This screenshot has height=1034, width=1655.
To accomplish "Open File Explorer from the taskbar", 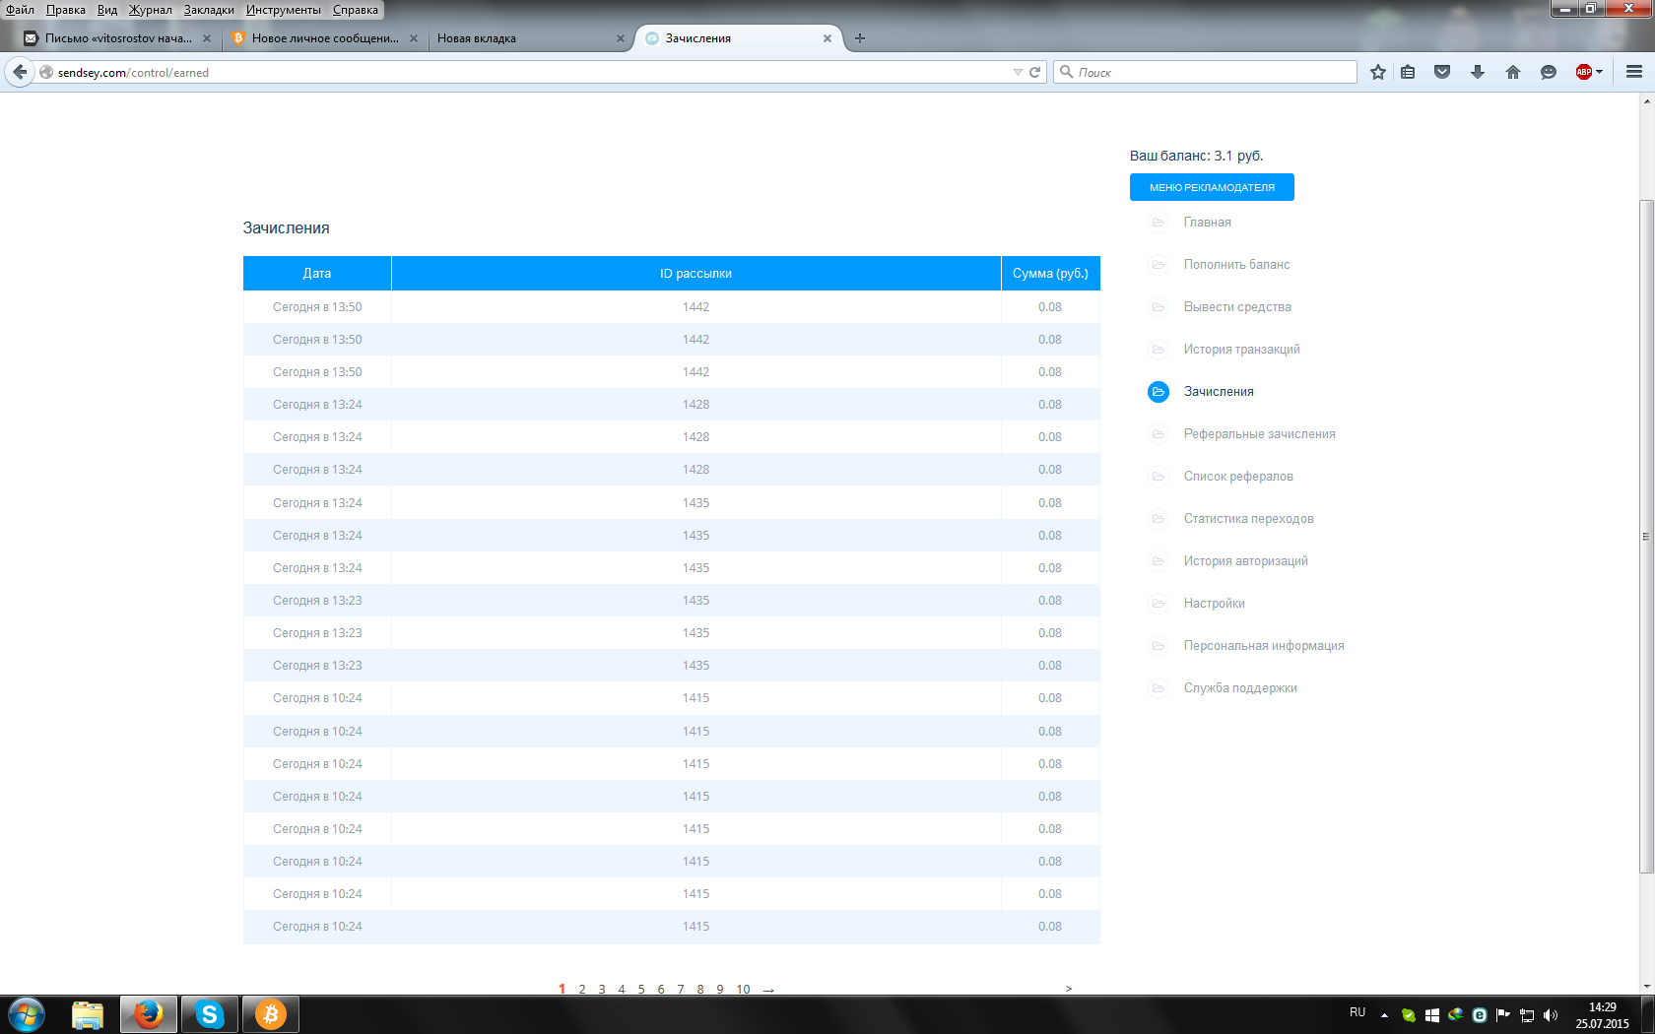I will pyautogui.click(x=88, y=1014).
